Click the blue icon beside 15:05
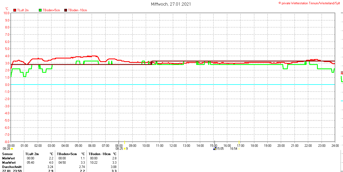The width and height of the screenshot is (343, 172). click(214, 149)
